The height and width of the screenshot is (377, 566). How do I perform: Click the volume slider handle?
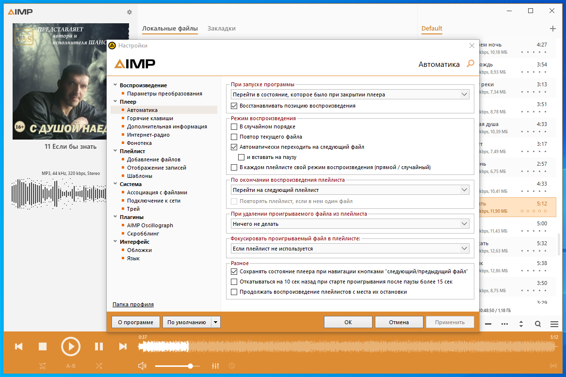[190, 366]
